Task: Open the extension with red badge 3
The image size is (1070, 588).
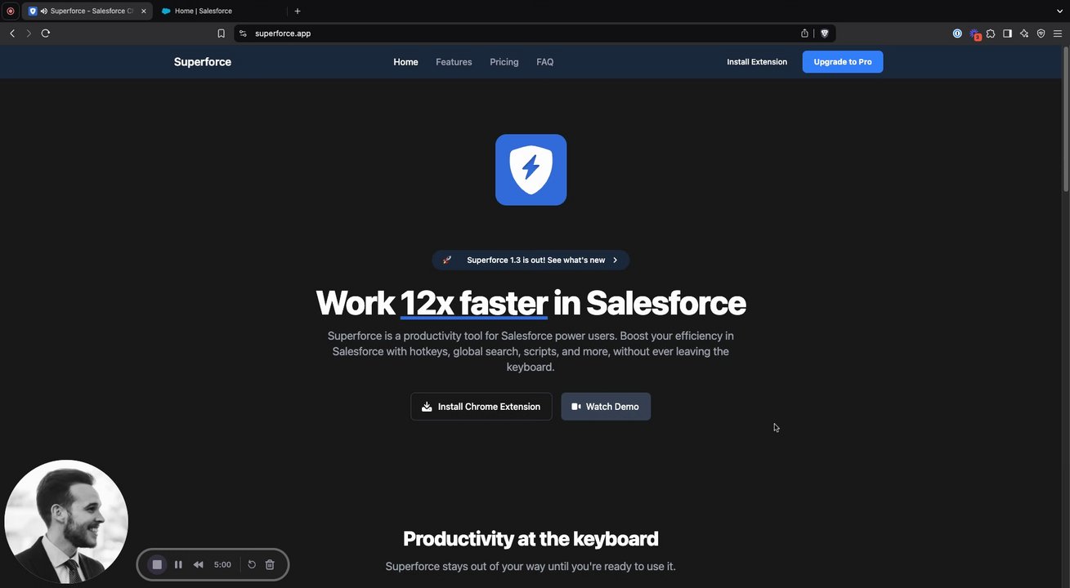Action: [x=974, y=34]
